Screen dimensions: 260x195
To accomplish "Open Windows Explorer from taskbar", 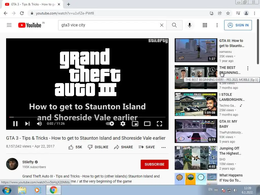I will coord(22,190).
